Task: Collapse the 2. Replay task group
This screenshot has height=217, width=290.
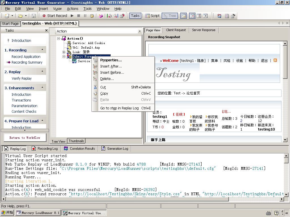Action: coord(42,71)
